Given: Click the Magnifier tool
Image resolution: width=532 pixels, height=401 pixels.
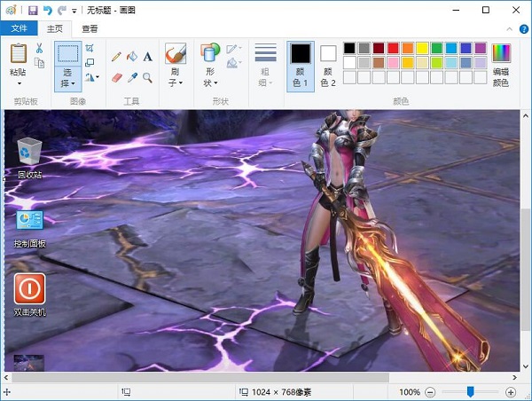Looking at the screenshot, I should [x=147, y=77].
